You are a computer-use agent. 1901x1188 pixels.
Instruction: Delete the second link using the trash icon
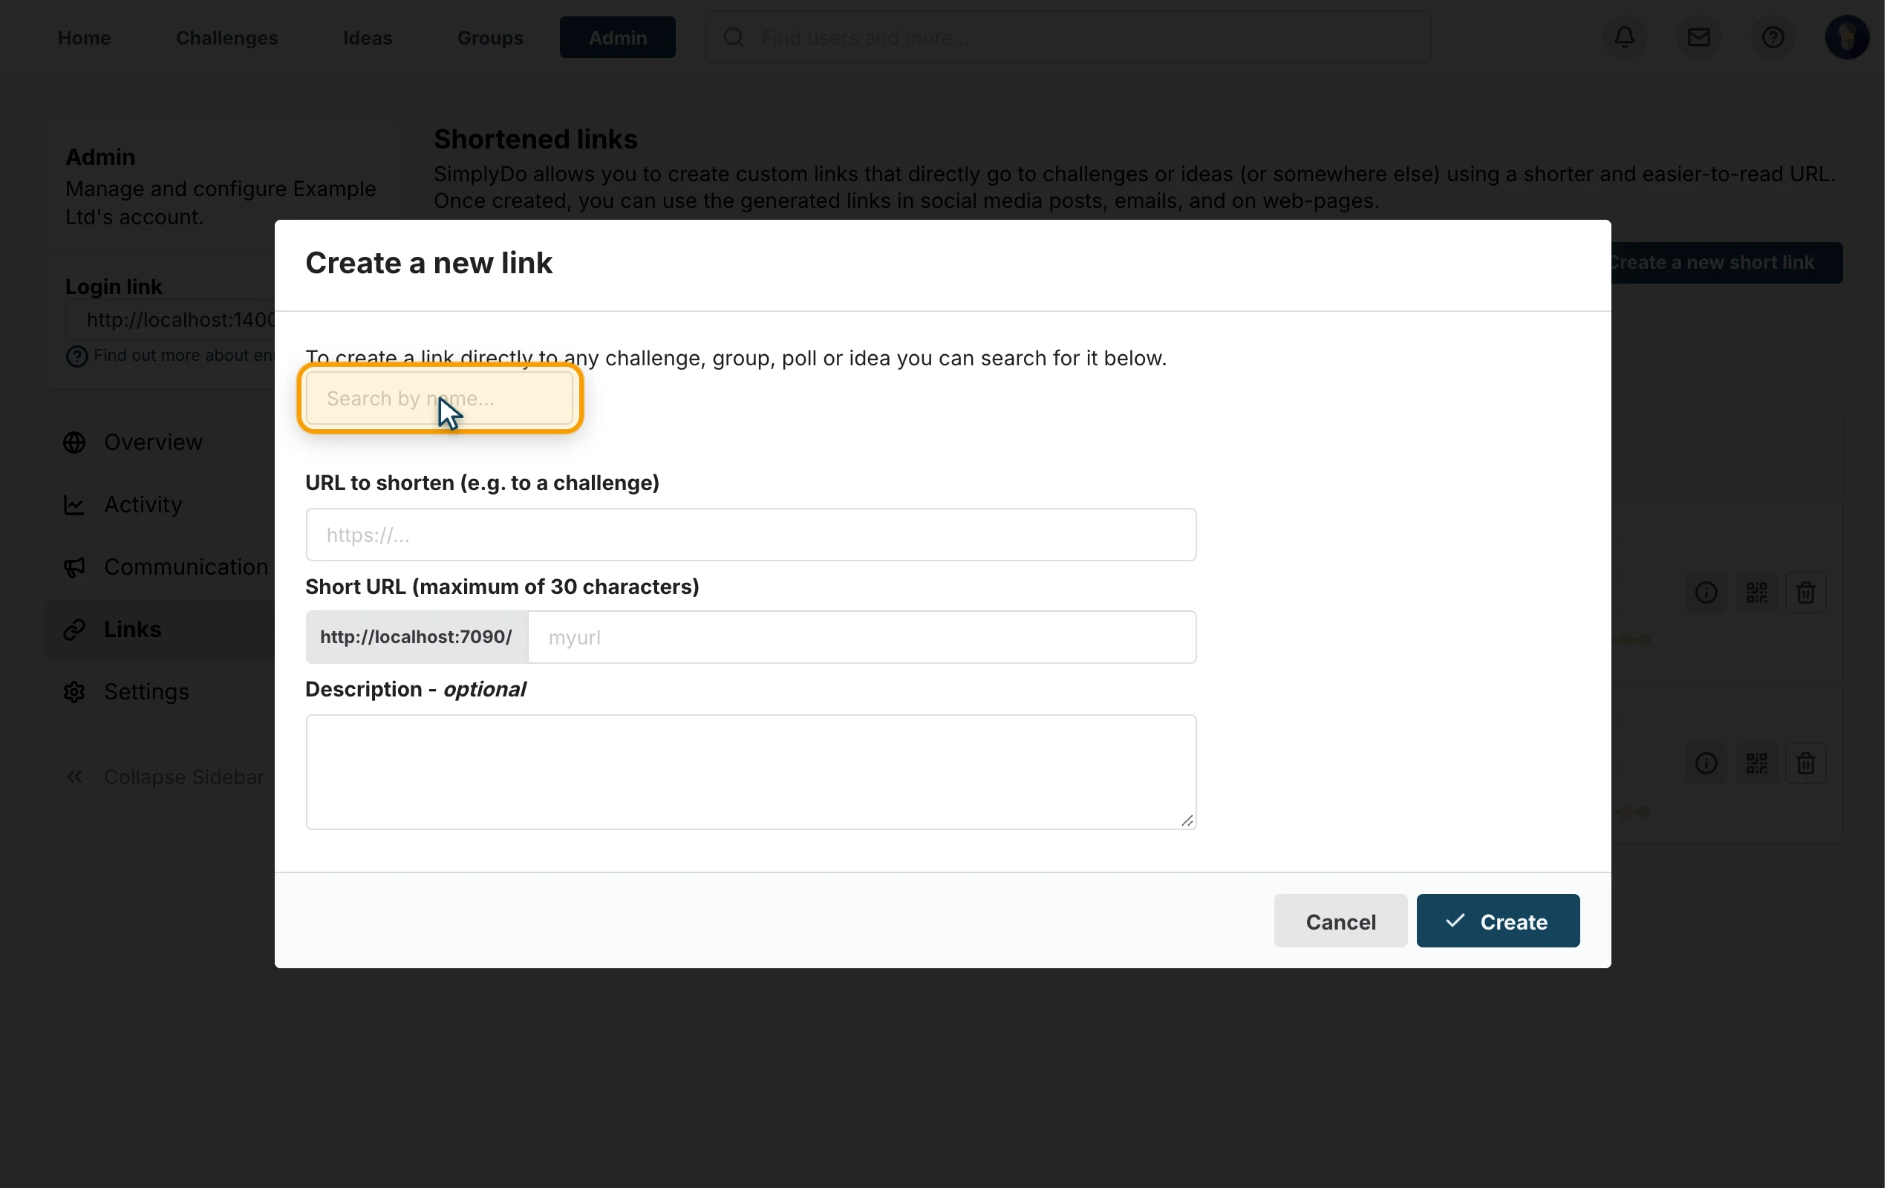tap(1805, 764)
